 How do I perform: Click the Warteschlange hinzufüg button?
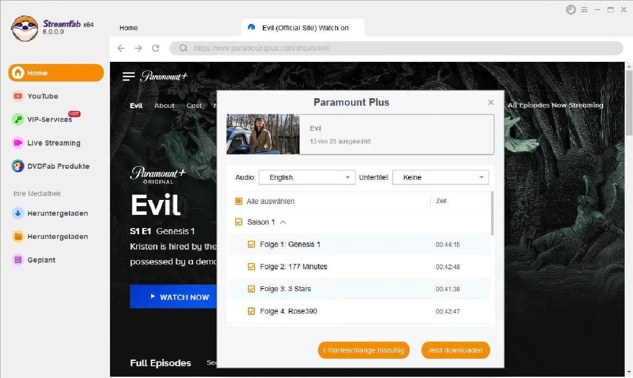click(364, 350)
